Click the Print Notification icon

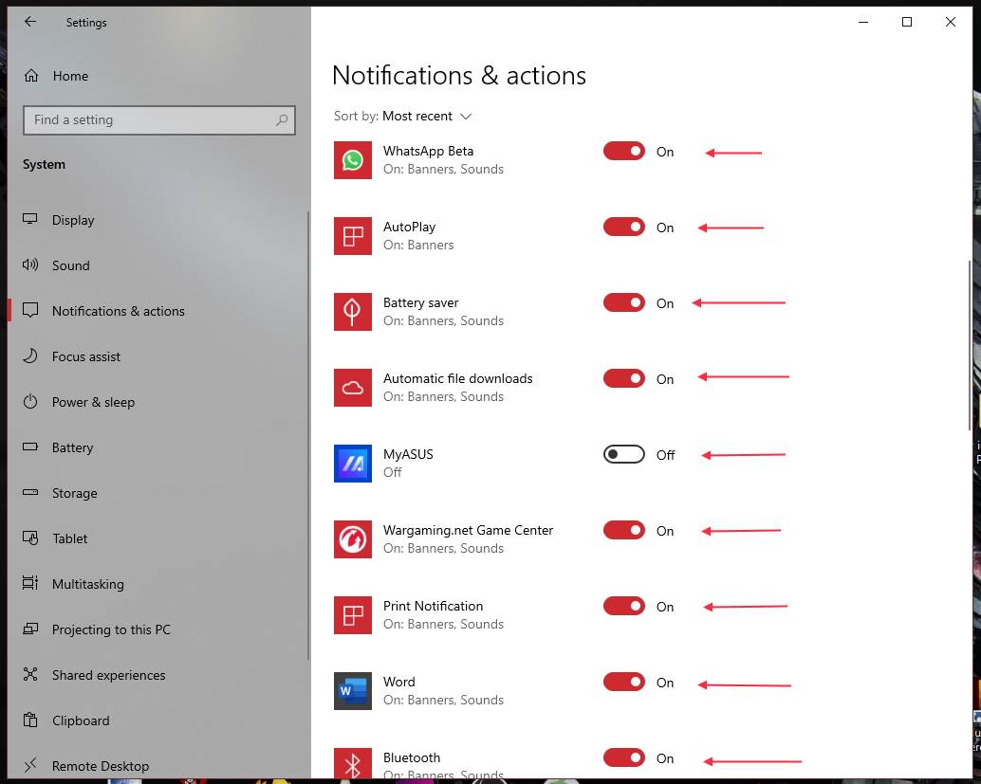[x=352, y=615]
